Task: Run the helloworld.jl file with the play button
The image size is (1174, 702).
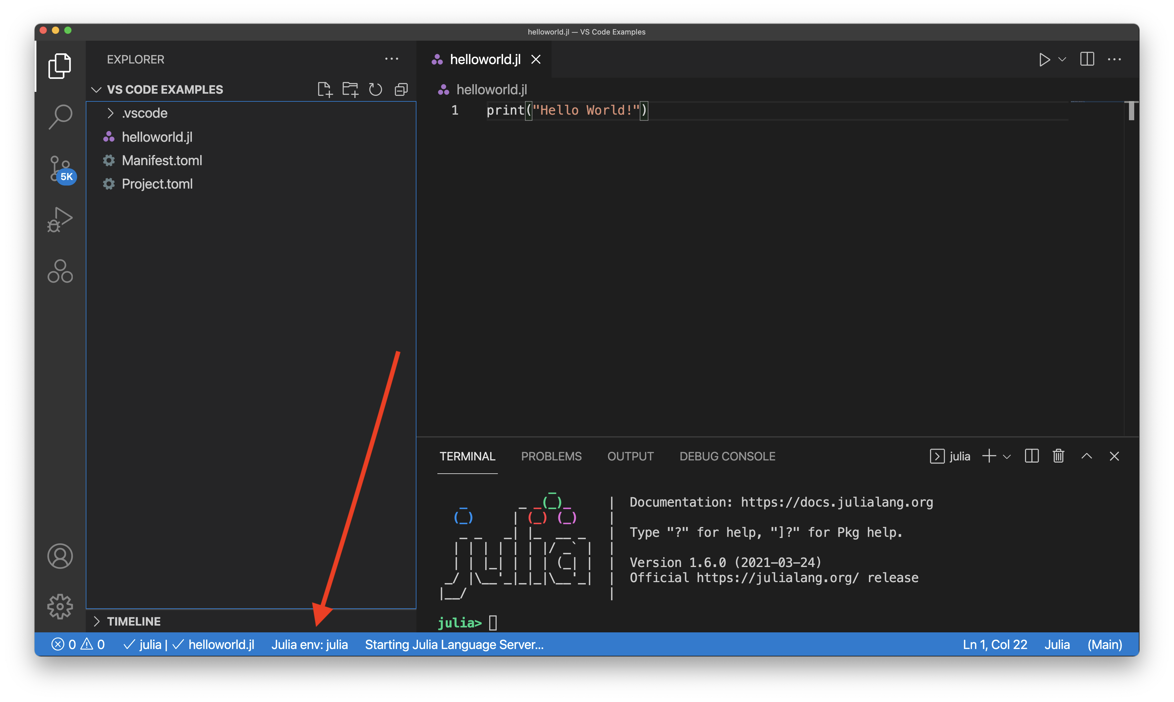Action: click(x=1044, y=59)
